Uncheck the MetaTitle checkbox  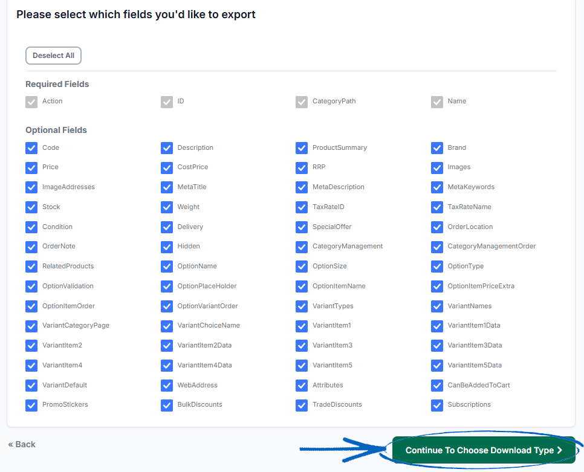(167, 187)
